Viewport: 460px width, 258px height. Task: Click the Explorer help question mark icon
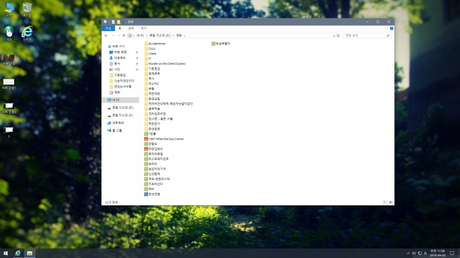pos(392,28)
